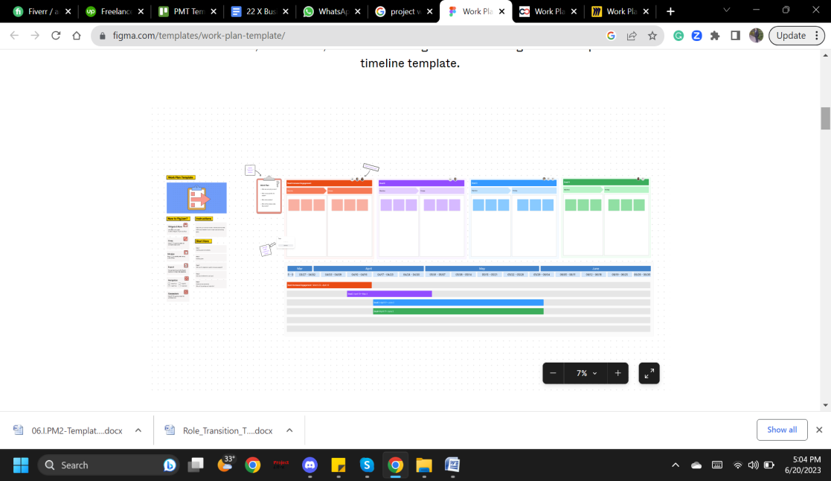The image size is (831, 481).
Task: Expand options for Role_Transition_T docx download
Action: tap(289, 430)
